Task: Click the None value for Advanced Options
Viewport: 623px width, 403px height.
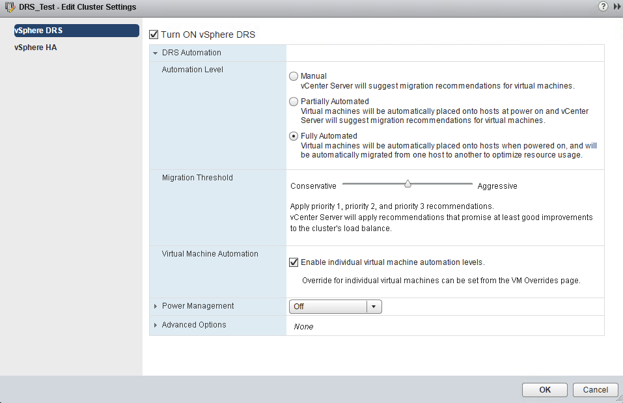Action: click(303, 327)
